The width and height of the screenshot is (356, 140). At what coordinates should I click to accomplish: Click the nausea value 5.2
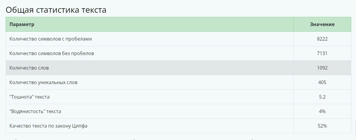point(322,97)
